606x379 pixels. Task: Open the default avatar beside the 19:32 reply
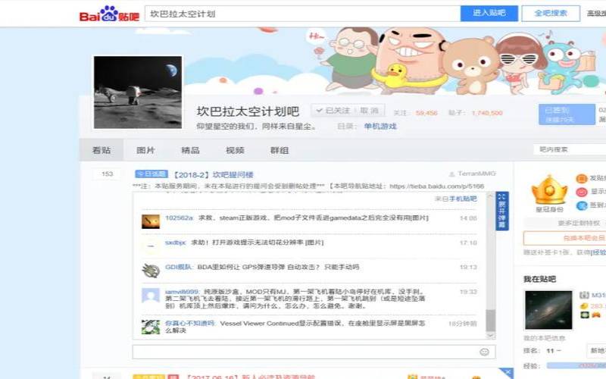(x=151, y=296)
